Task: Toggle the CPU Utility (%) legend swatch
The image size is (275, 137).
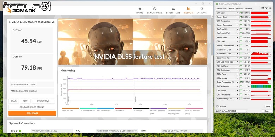Action: [x=141, y=109]
